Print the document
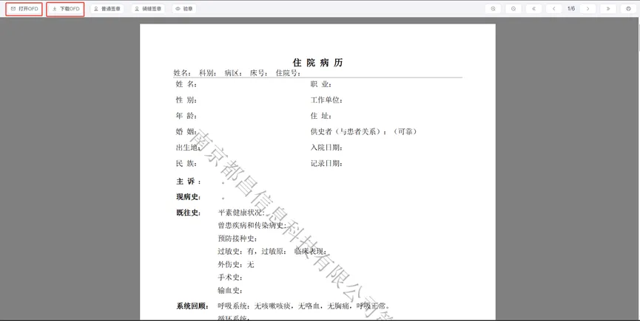Screen dimensions: 640x321 [628, 9]
